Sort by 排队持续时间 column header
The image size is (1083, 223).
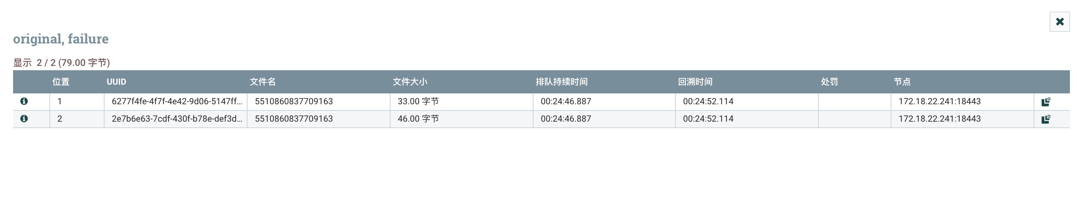click(562, 82)
